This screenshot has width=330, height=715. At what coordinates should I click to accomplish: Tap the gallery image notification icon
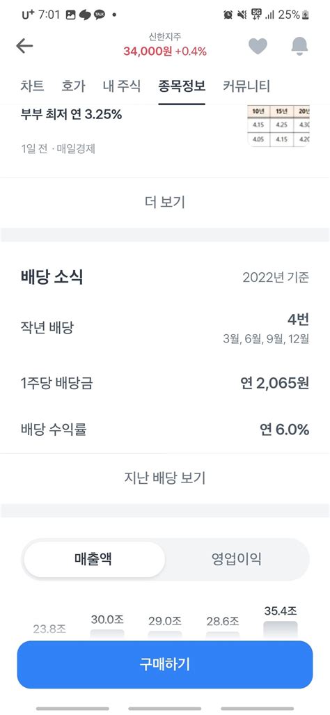tap(70, 15)
